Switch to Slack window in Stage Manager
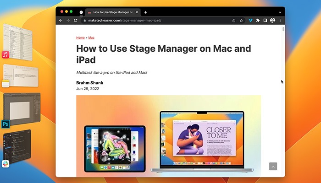Viewport: 321px width, 183px height. click(x=17, y=146)
